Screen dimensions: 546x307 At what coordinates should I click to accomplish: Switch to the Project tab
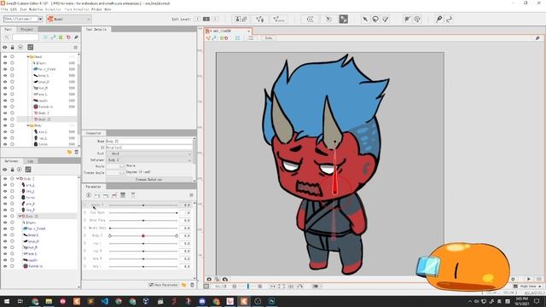[x=26, y=30]
